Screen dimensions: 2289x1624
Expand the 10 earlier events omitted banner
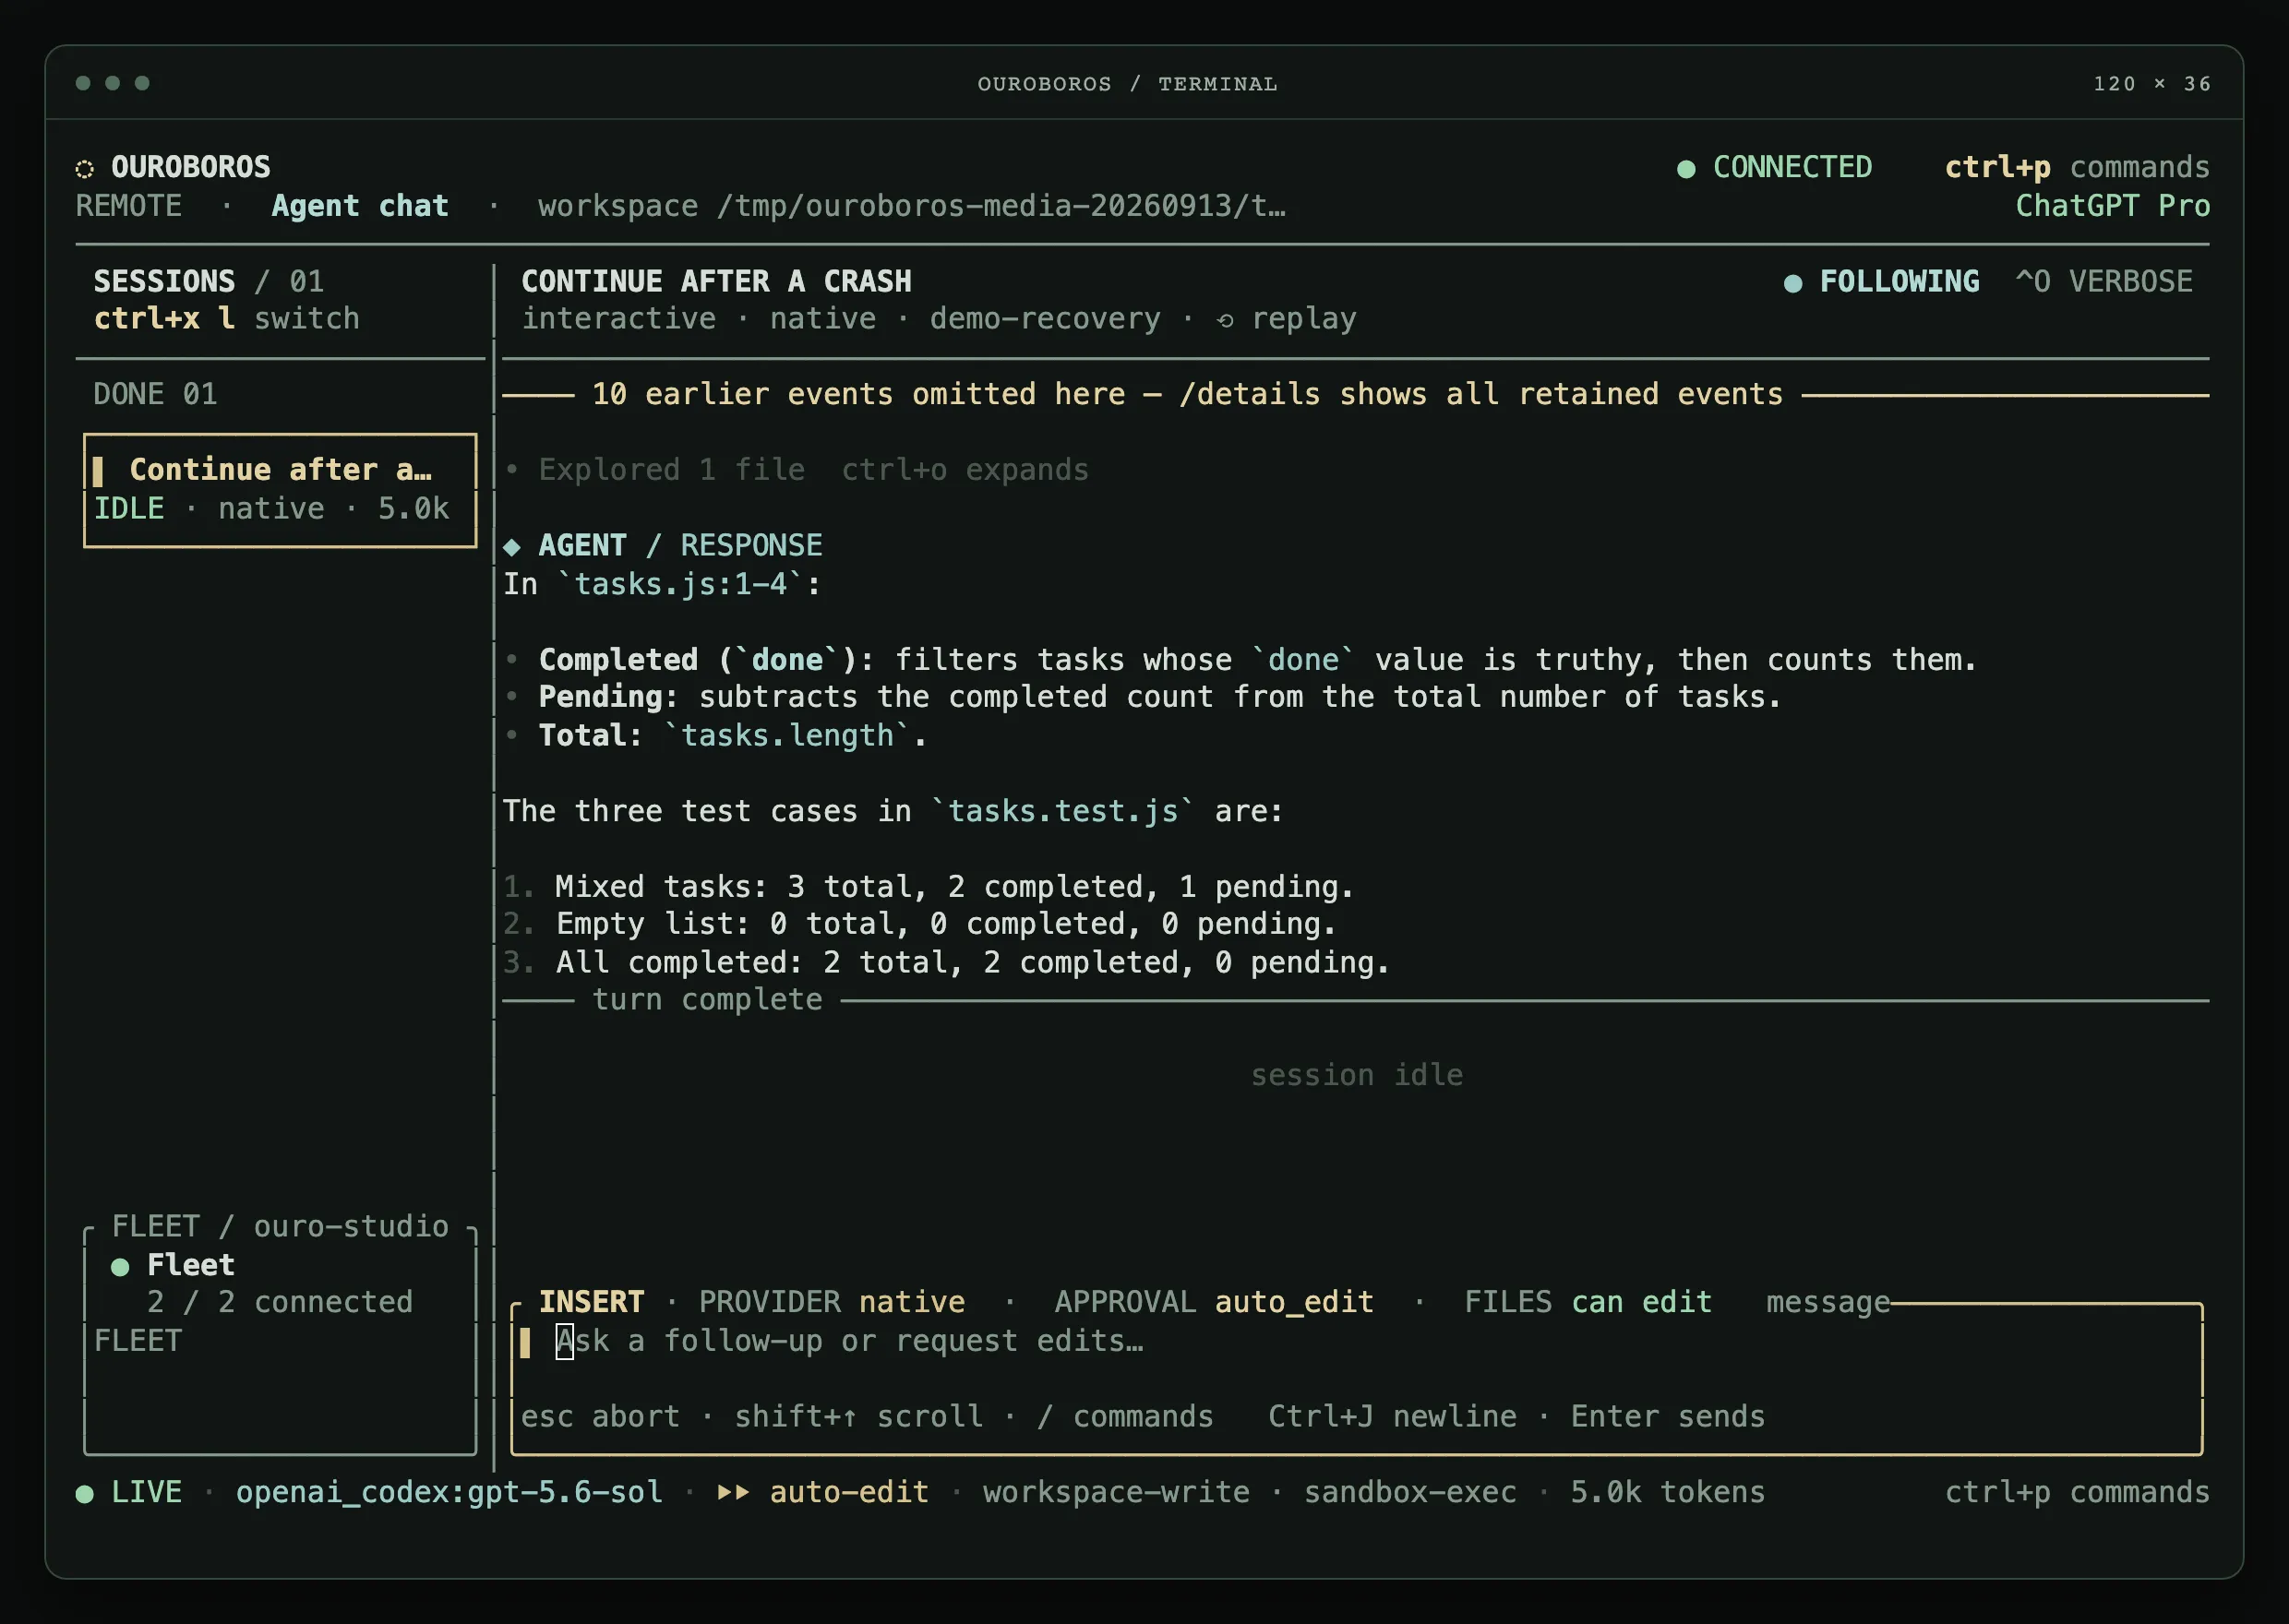click(1187, 394)
